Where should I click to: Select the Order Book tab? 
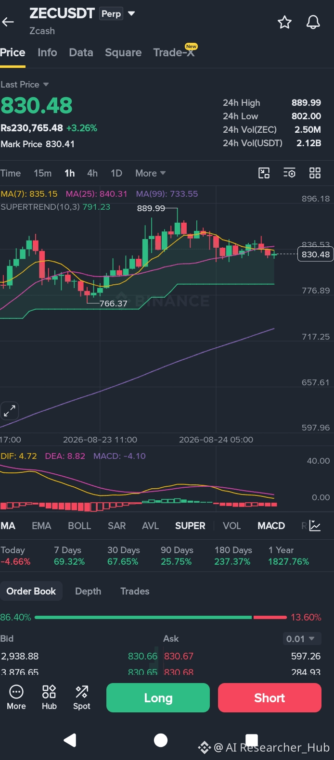coord(31,591)
